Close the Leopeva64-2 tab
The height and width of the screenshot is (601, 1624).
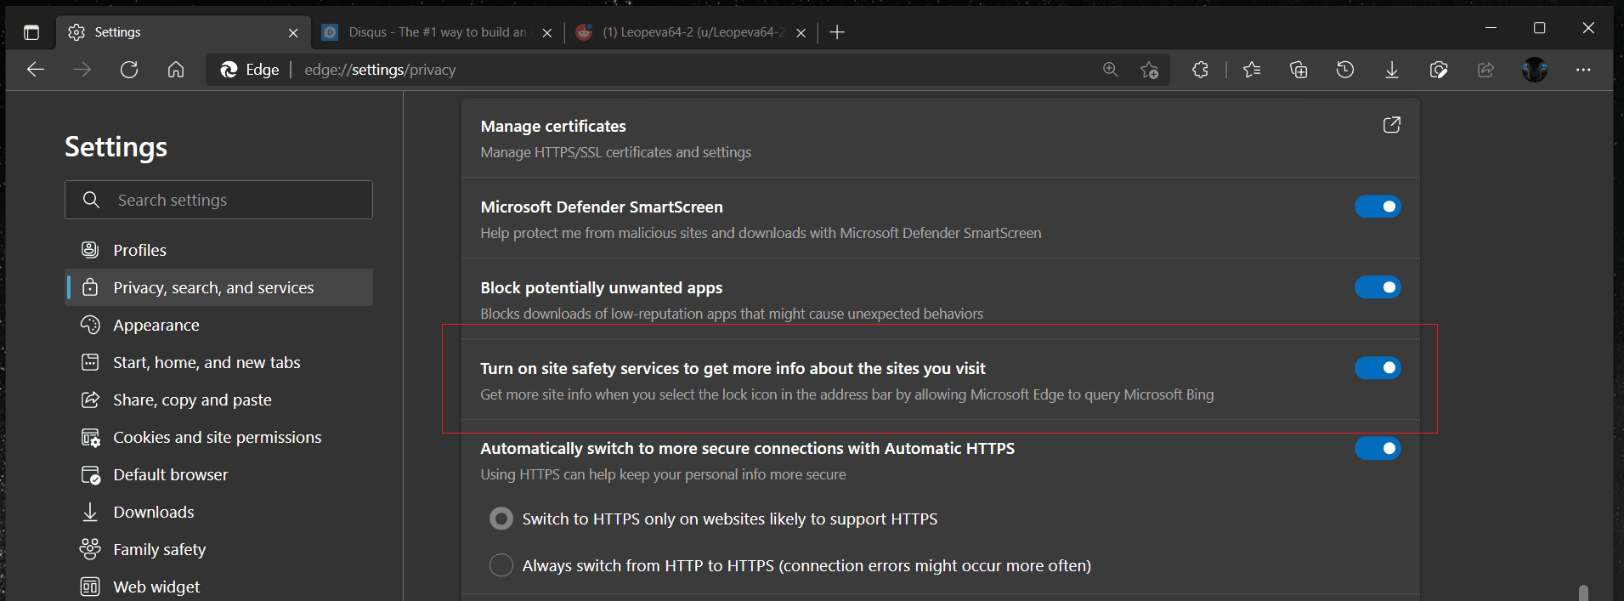(801, 33)
